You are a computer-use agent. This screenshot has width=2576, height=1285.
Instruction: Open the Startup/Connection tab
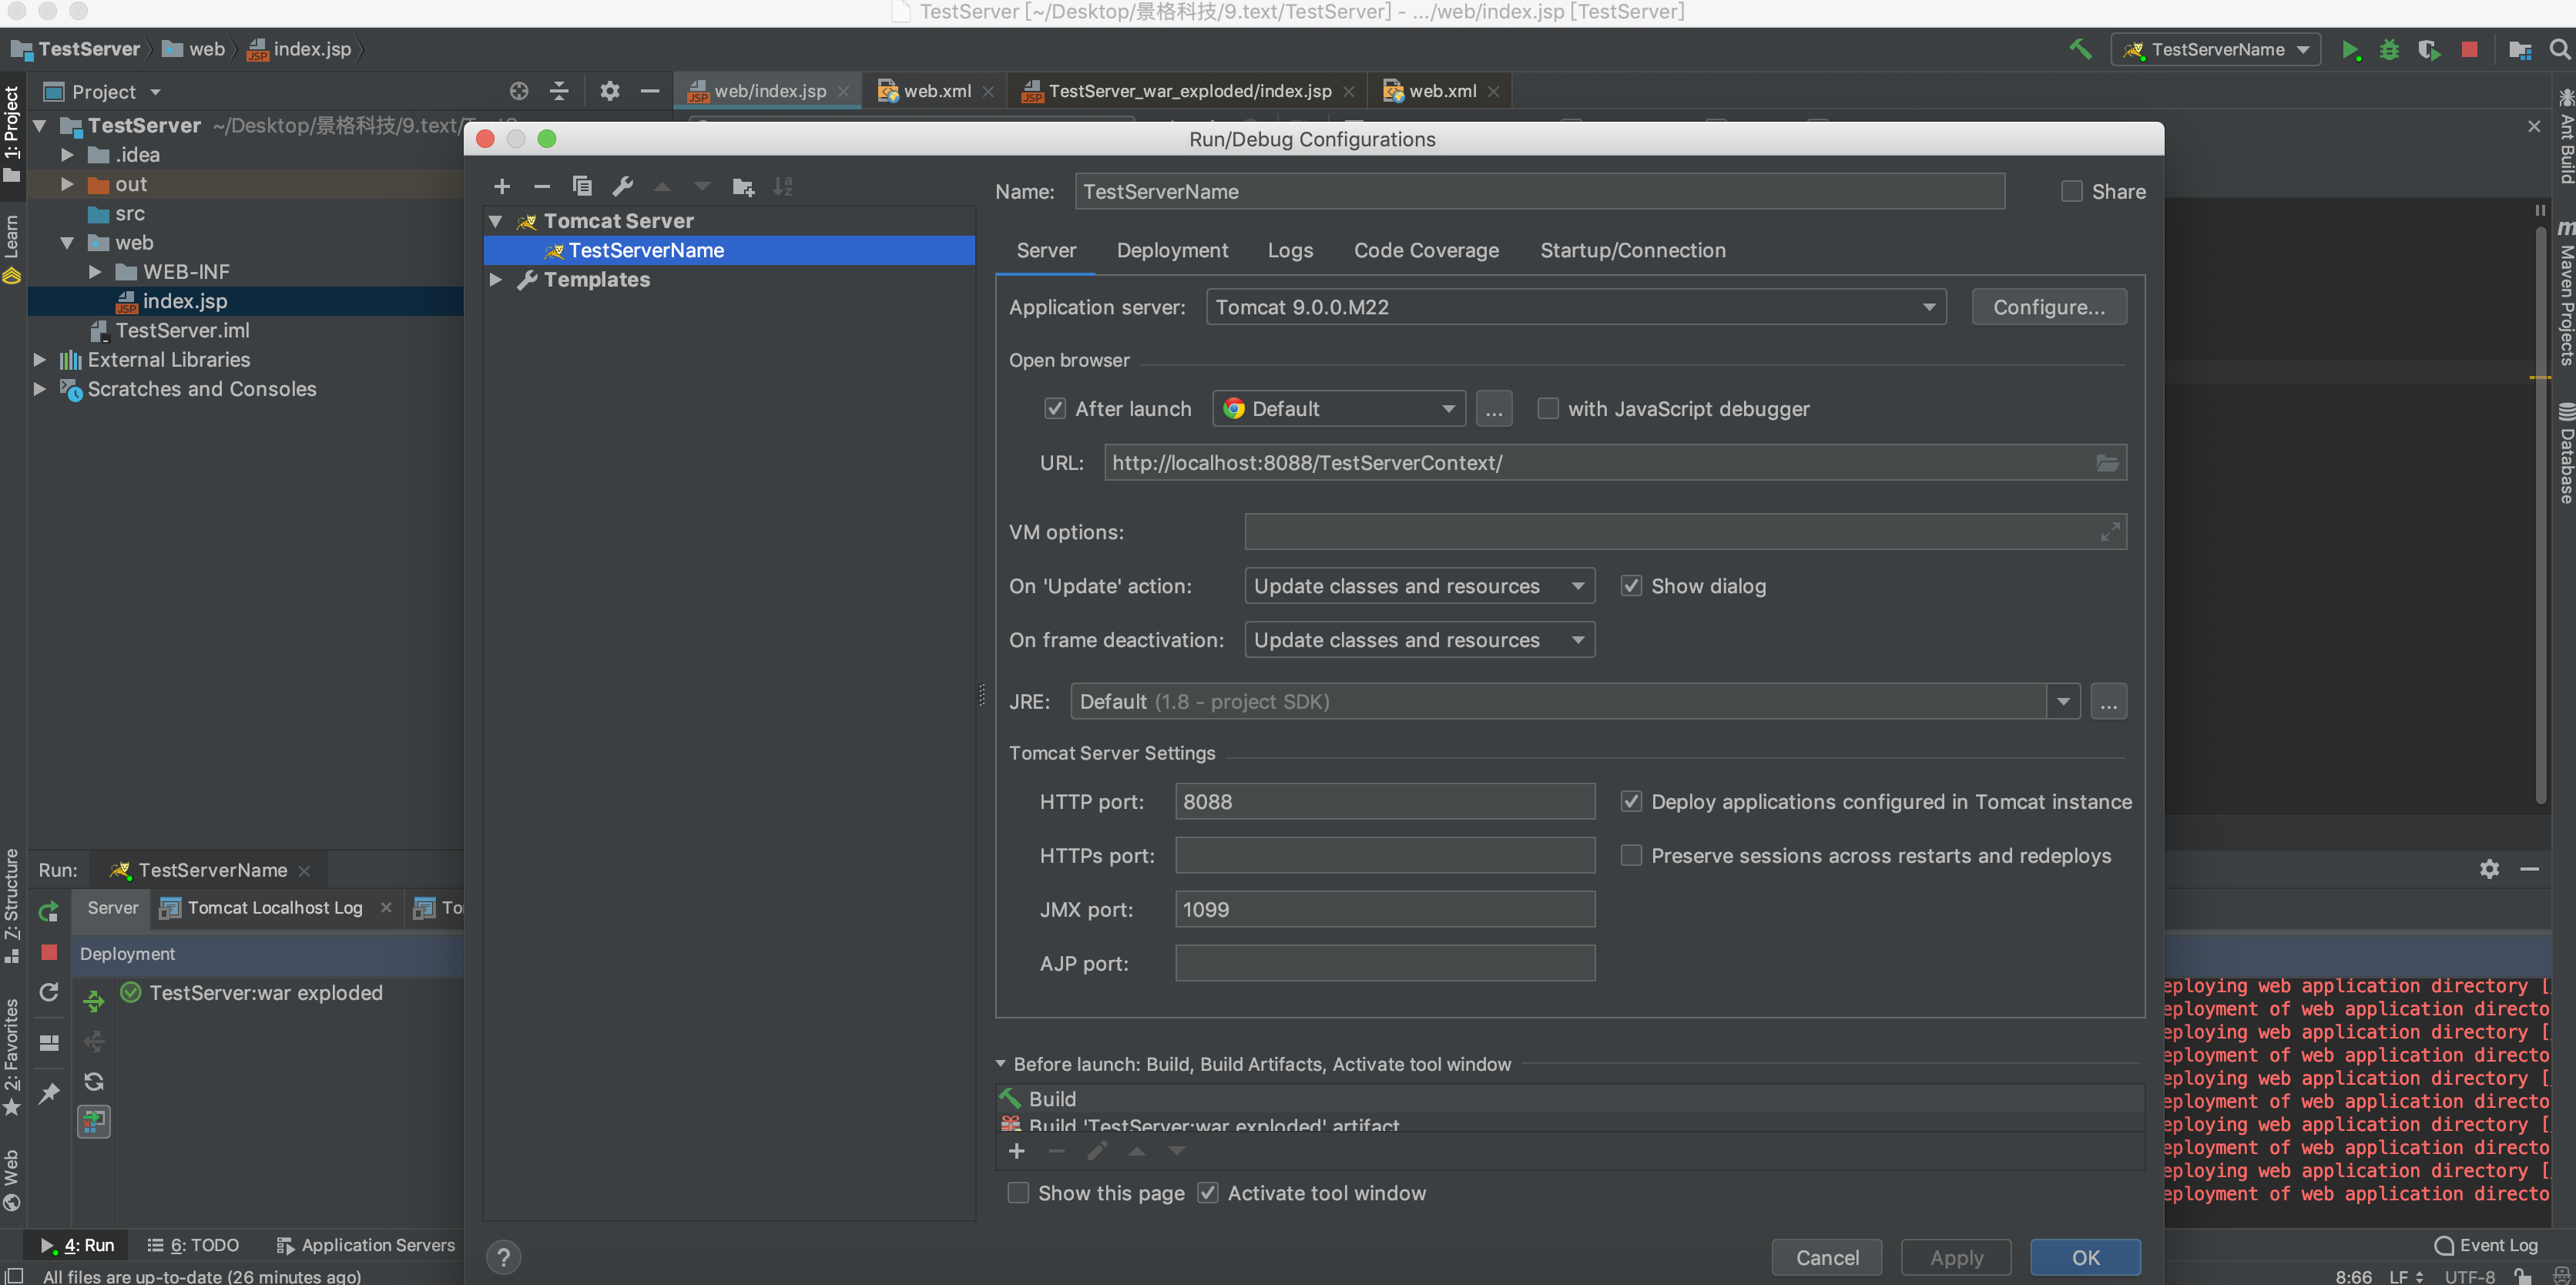tap(1632, 250)
